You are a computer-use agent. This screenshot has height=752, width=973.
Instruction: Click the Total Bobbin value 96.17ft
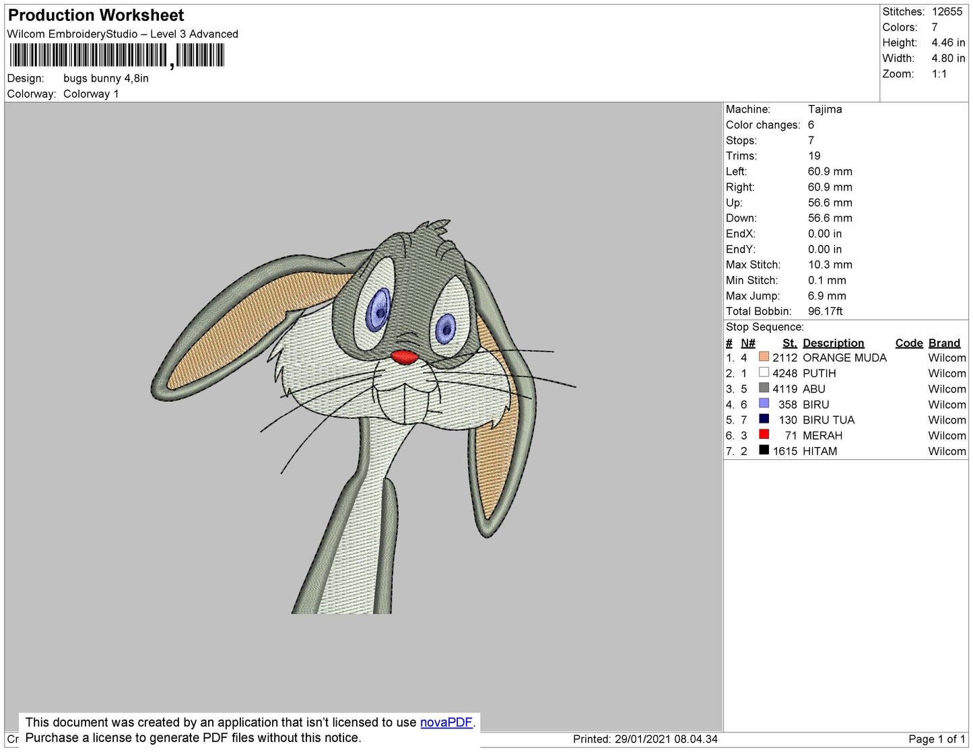point(825,311)
